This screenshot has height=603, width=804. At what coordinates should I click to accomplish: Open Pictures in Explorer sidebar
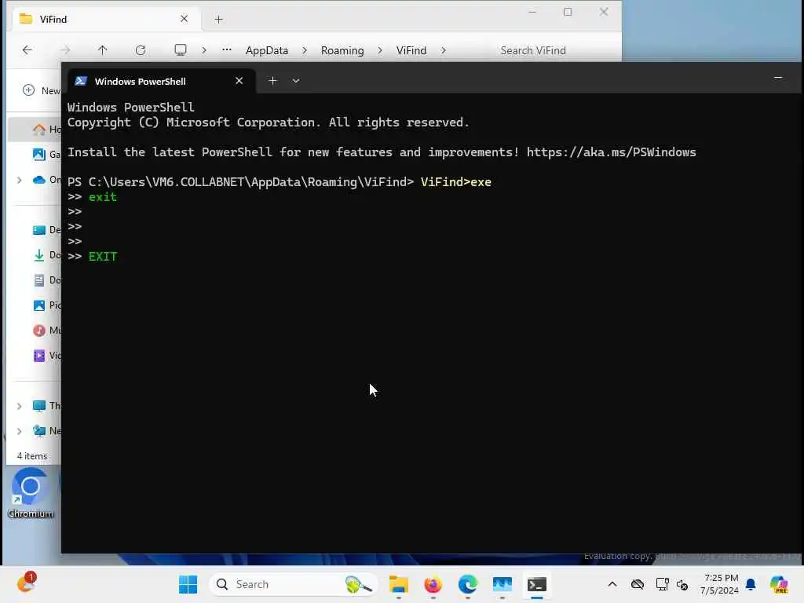click(x=46, y=305)
